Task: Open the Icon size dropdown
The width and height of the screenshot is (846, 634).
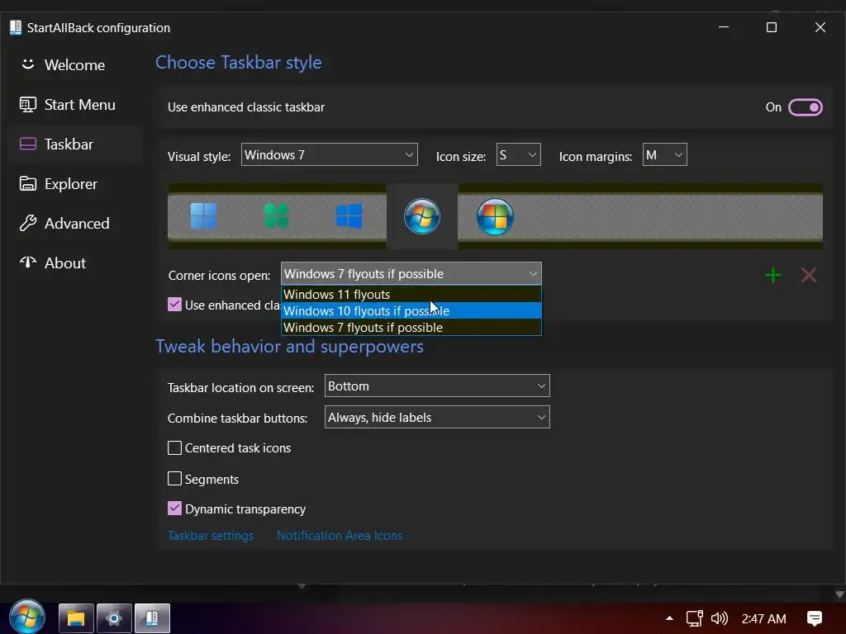Action: [x=518, y=154]
